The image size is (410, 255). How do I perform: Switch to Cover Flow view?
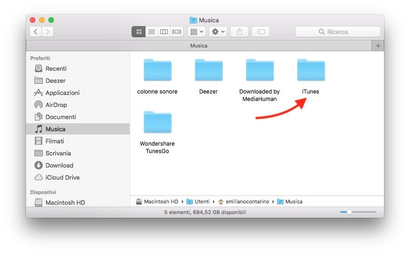pyautogui.click(x=177, y=32)
